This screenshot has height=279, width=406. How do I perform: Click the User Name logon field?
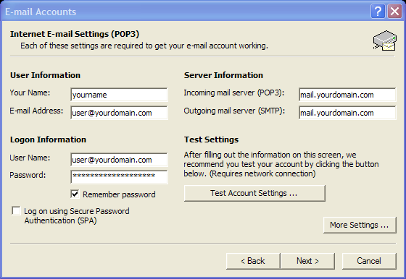tap(119, 160)
